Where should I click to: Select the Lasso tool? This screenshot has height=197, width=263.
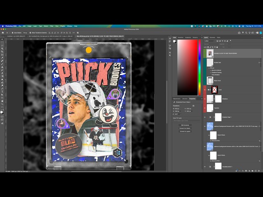[2, 46]
